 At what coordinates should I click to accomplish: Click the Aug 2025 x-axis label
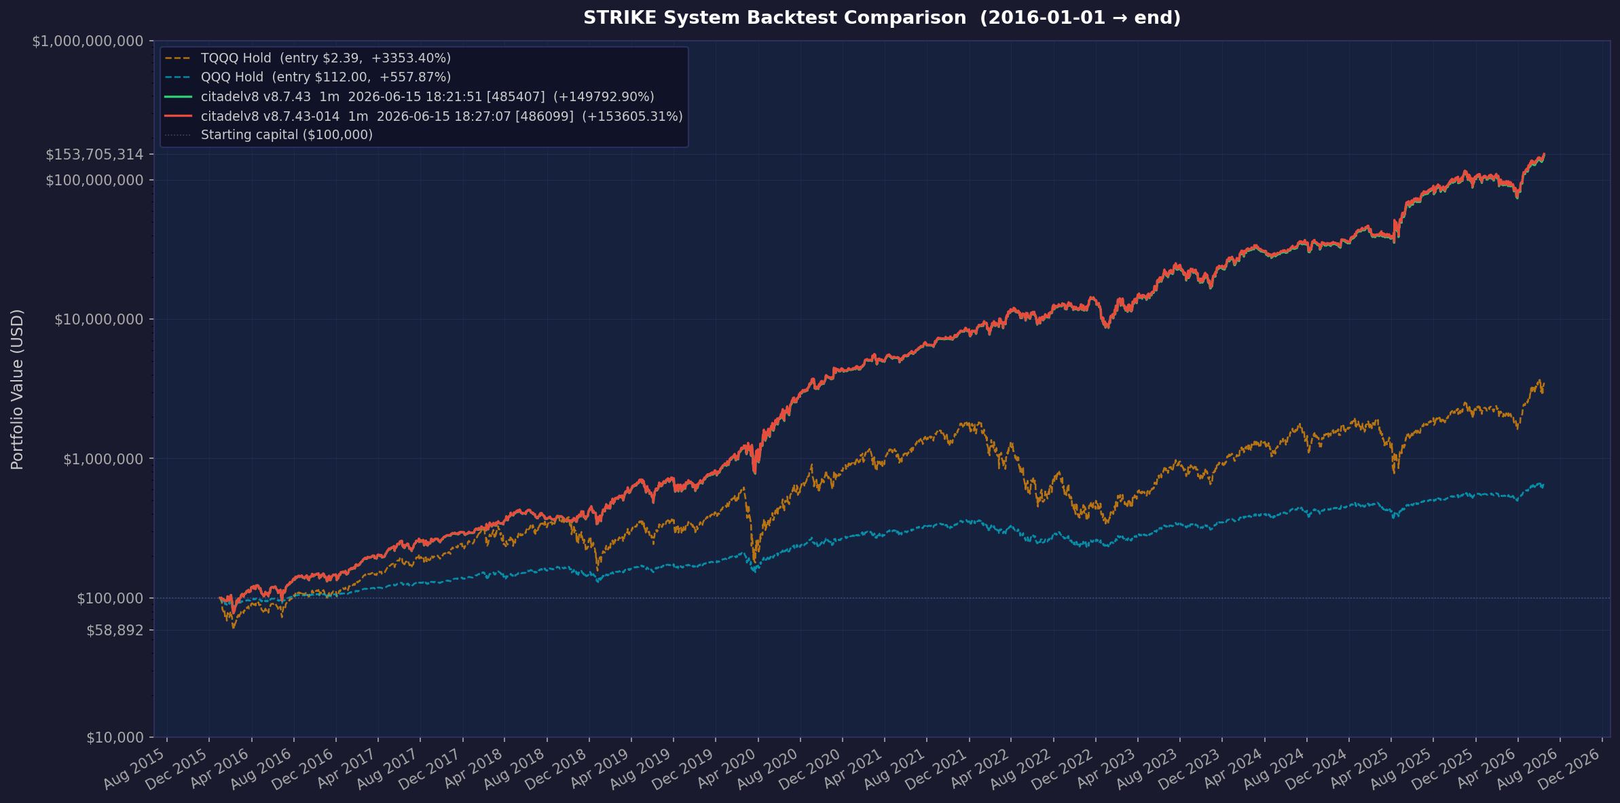[1400, 768]
